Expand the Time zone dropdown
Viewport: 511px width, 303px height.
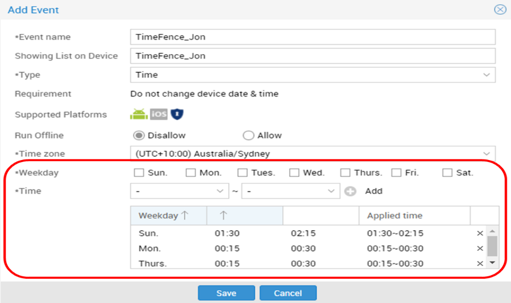313,153
